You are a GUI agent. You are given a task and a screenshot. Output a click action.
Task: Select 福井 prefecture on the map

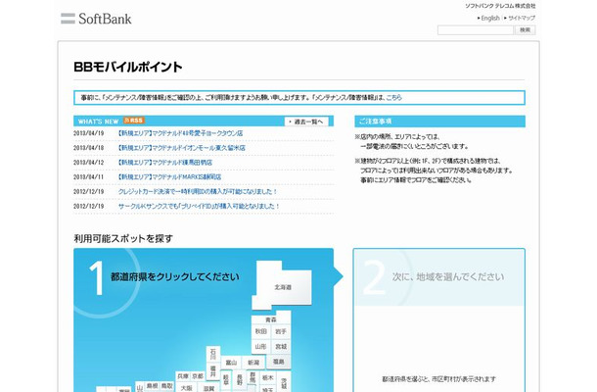(213, 370)
